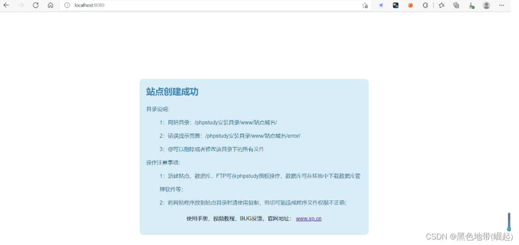Follow the www.xp.cn link

308,219
